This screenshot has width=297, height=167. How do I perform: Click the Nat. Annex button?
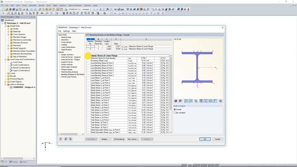click(133, 139)
